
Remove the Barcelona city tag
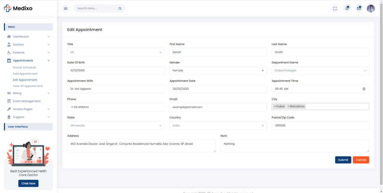tap(289, 107)
